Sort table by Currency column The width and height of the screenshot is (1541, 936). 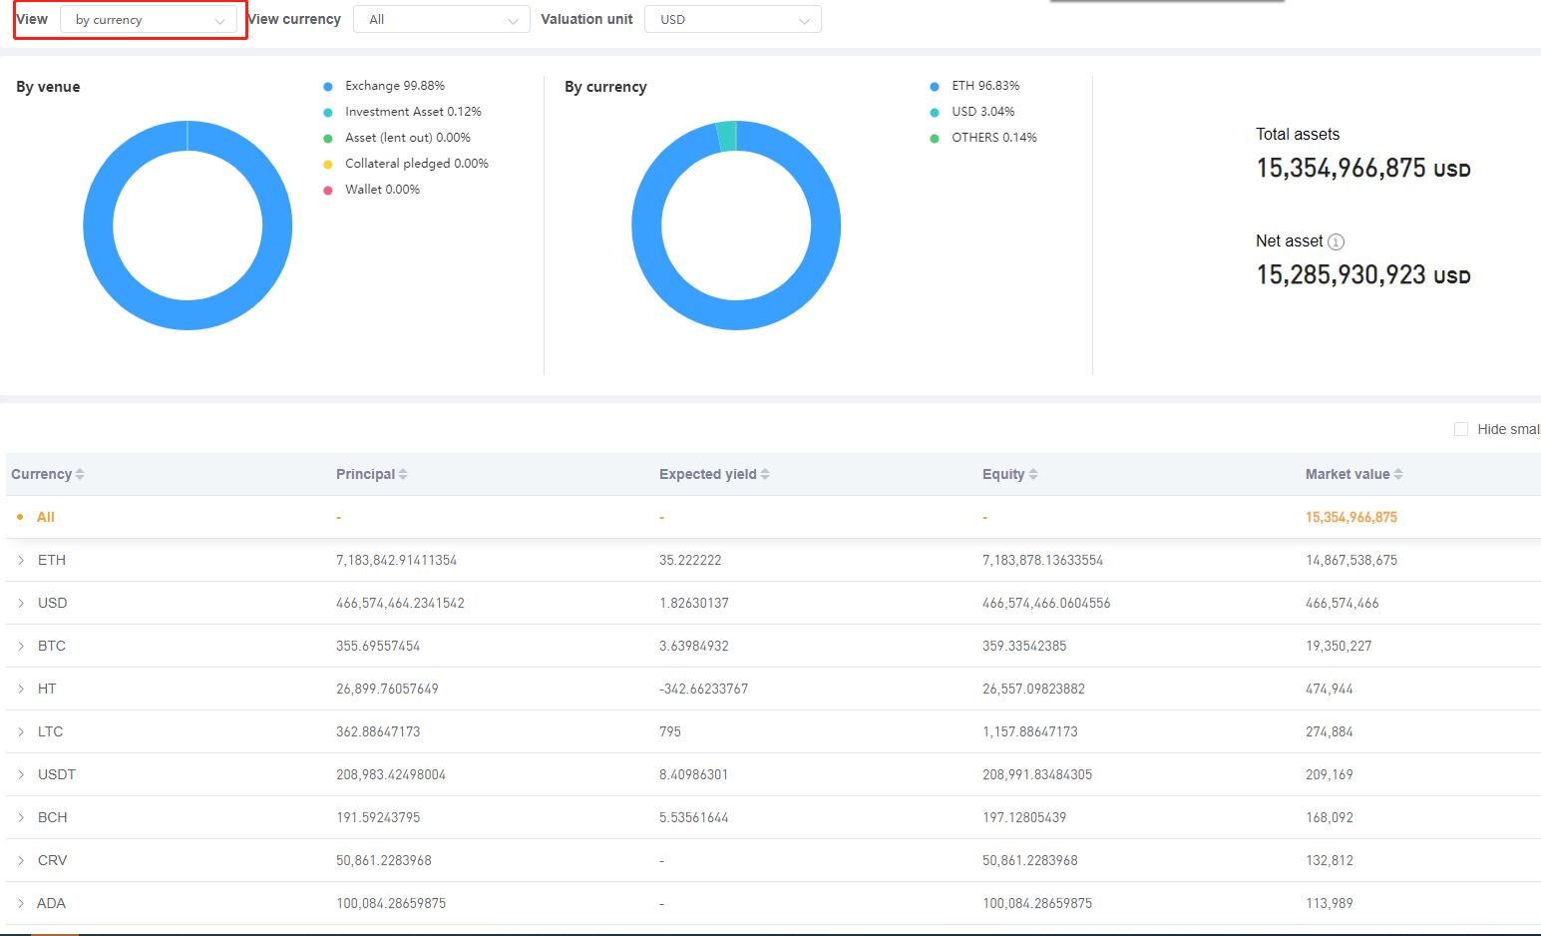pos(80,474)
